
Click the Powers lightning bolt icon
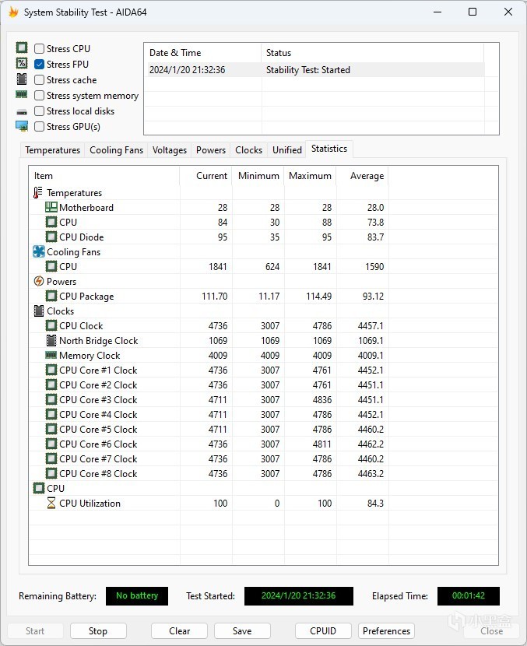[x=39, y=282]
